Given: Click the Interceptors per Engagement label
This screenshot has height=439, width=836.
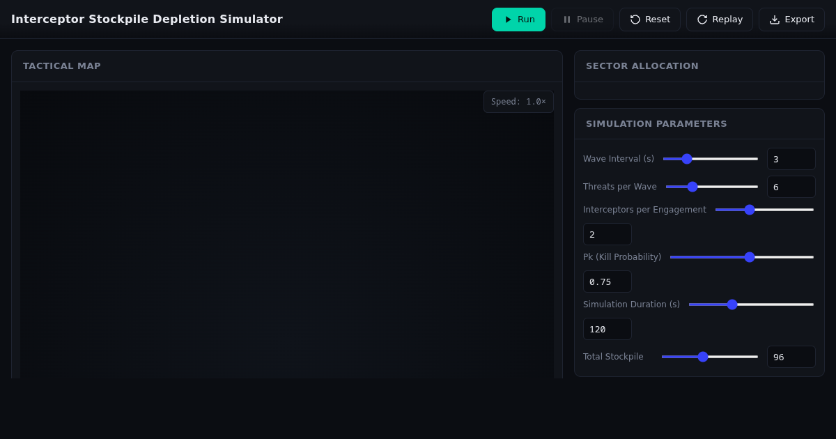Looking at the screenshot, I should (x=644, y=210).
